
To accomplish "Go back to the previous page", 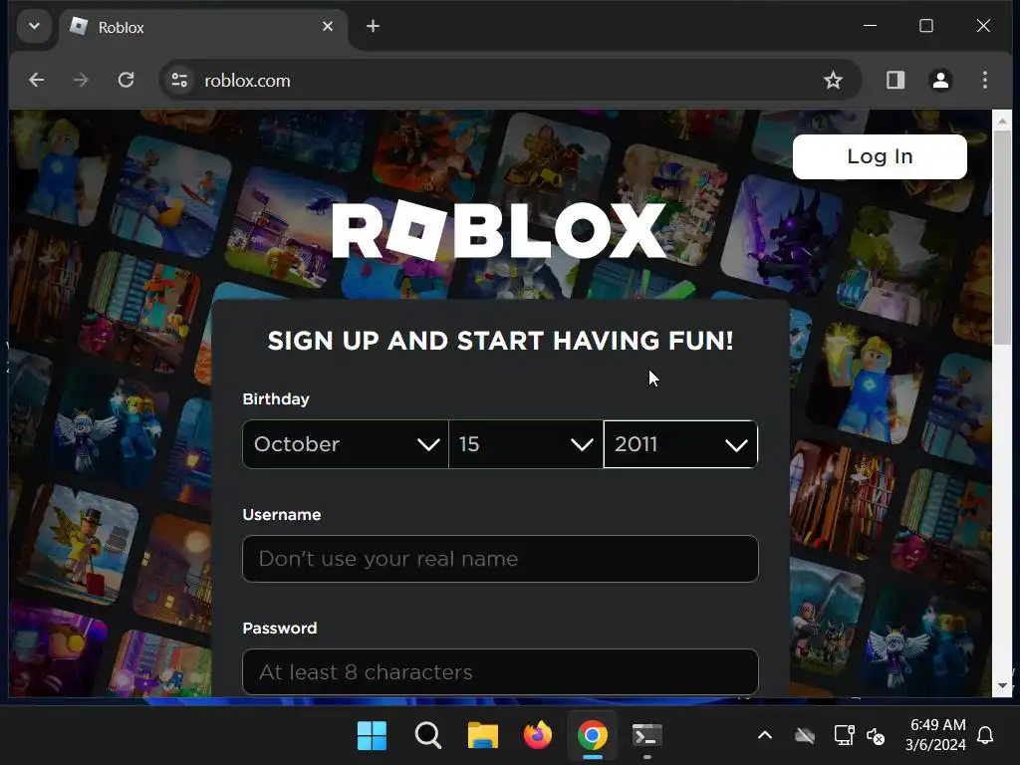I will 37,80.
